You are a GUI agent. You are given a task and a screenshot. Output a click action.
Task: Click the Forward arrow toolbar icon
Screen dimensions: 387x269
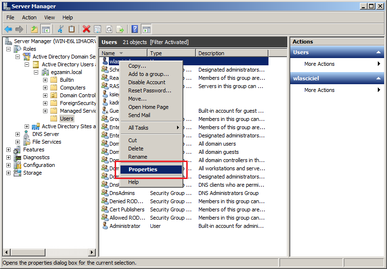(19, 30)
